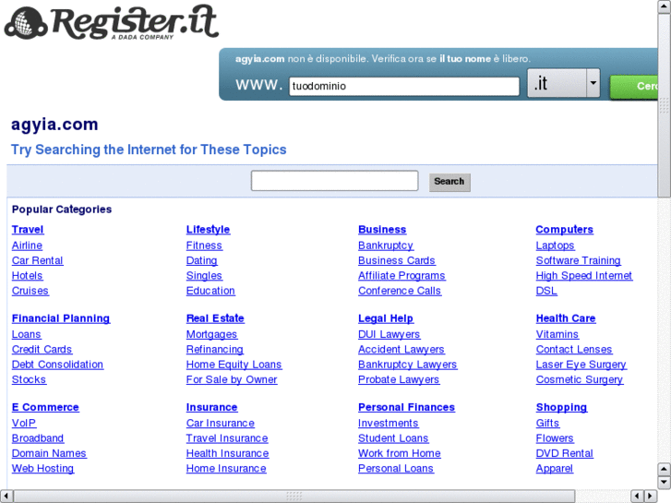Open the Business category heading link
The image size is (671, 503).
pyautogui.click(x=382, y=230)
